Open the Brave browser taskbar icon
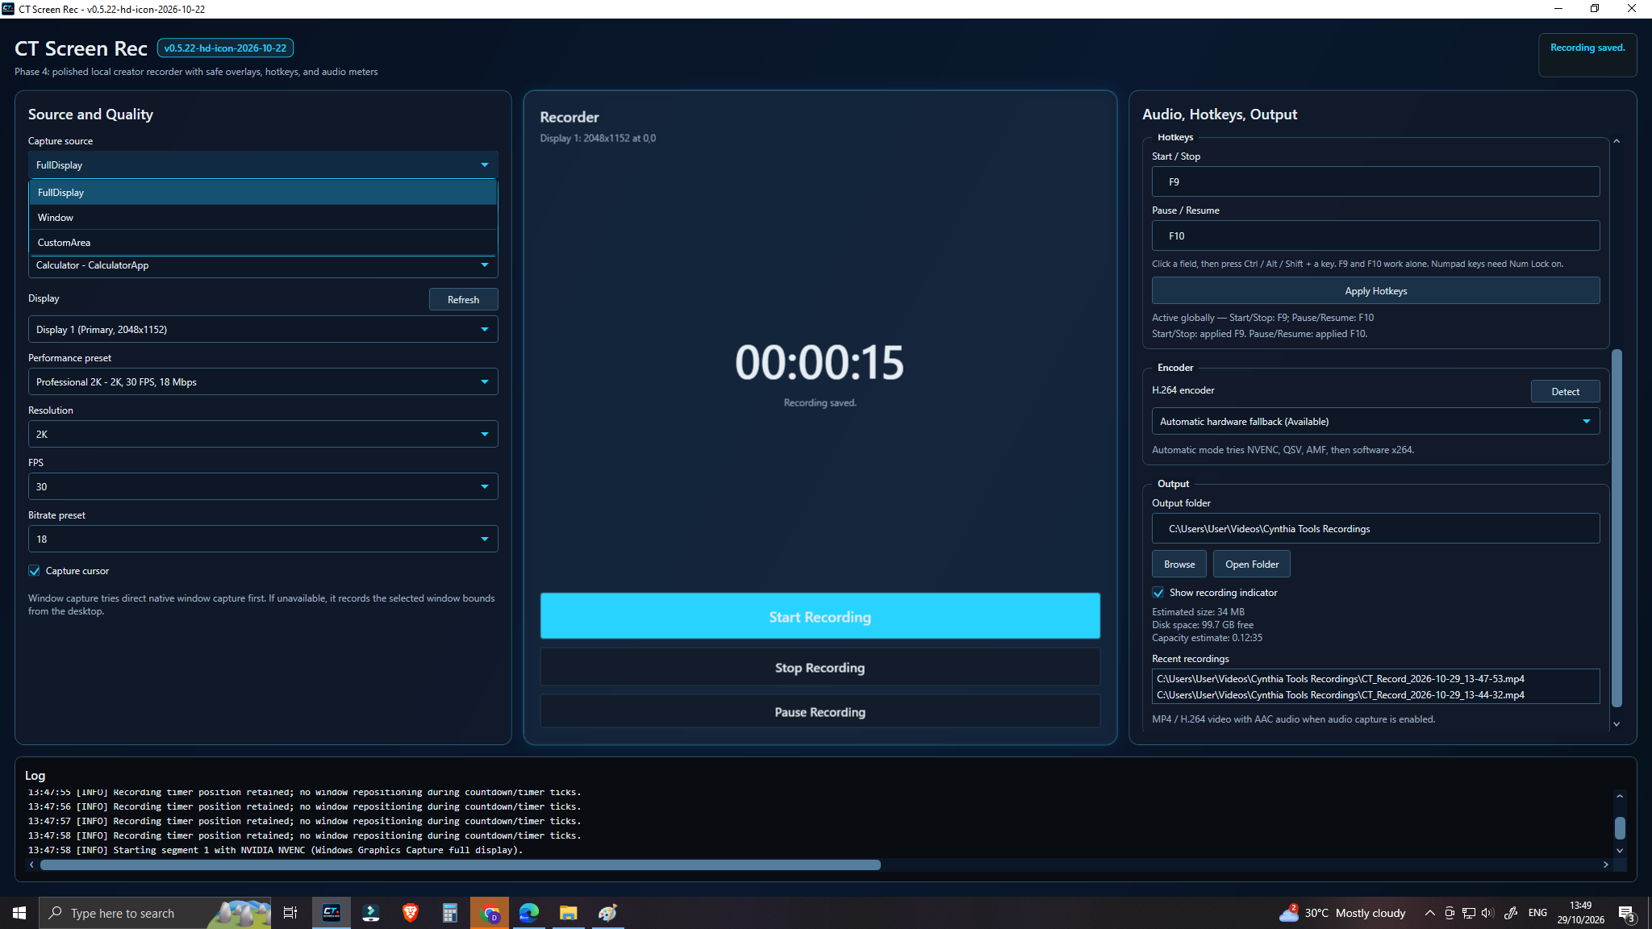This screenshot has height=929, width=1652. click(x=411, y=913)
